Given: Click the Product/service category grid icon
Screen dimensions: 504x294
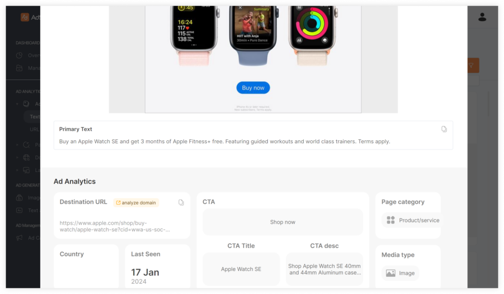Looking at the screenshot, I should pyautogui.click(x=390, y=220).
